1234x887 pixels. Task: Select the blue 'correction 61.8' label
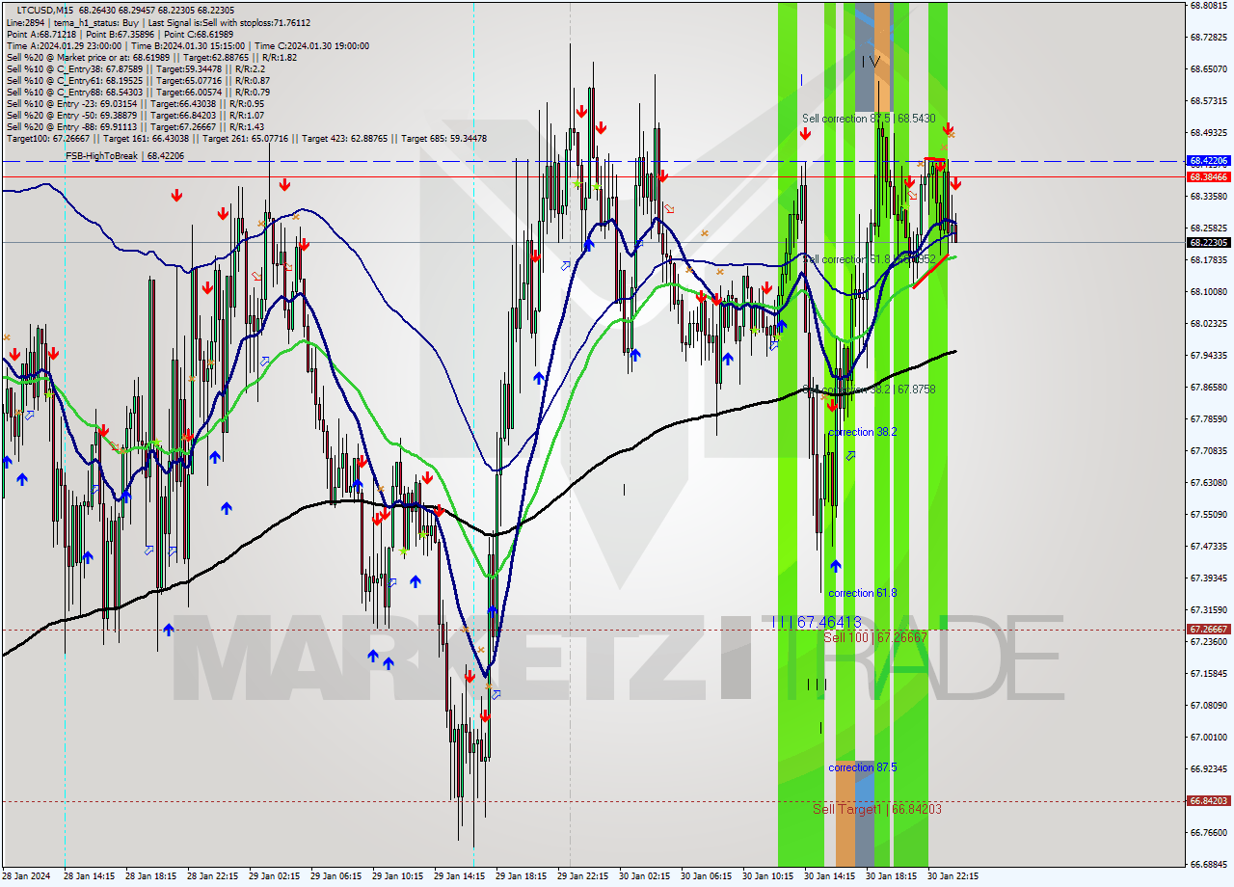point(863,593)
